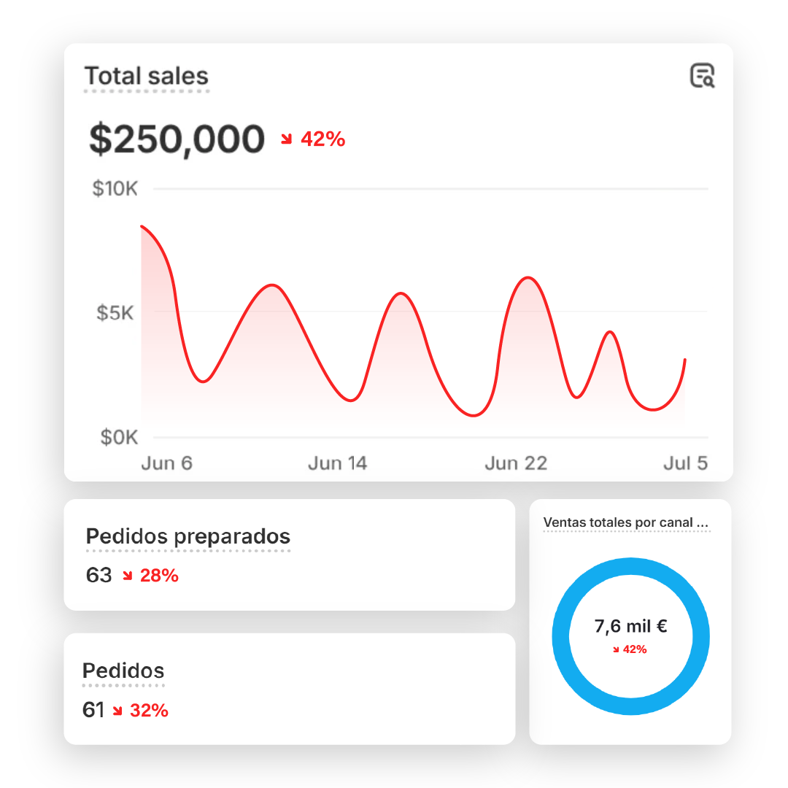Open Ventas totales por canal title

pyautogui.click(x=626, y=522)
